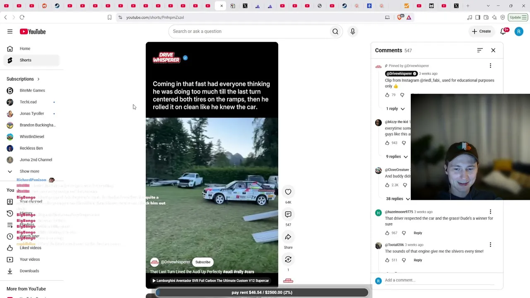Like the CloveCreature comment
Image resolution: width=530 pixels, height=298 pixels.
(x=388, y=185)
